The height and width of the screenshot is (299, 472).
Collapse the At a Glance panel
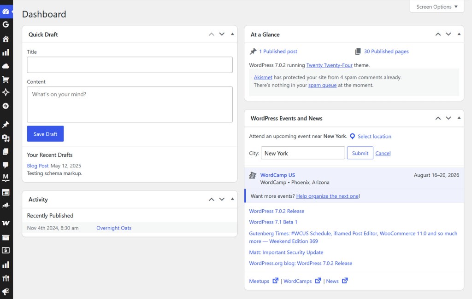point(459,34)
